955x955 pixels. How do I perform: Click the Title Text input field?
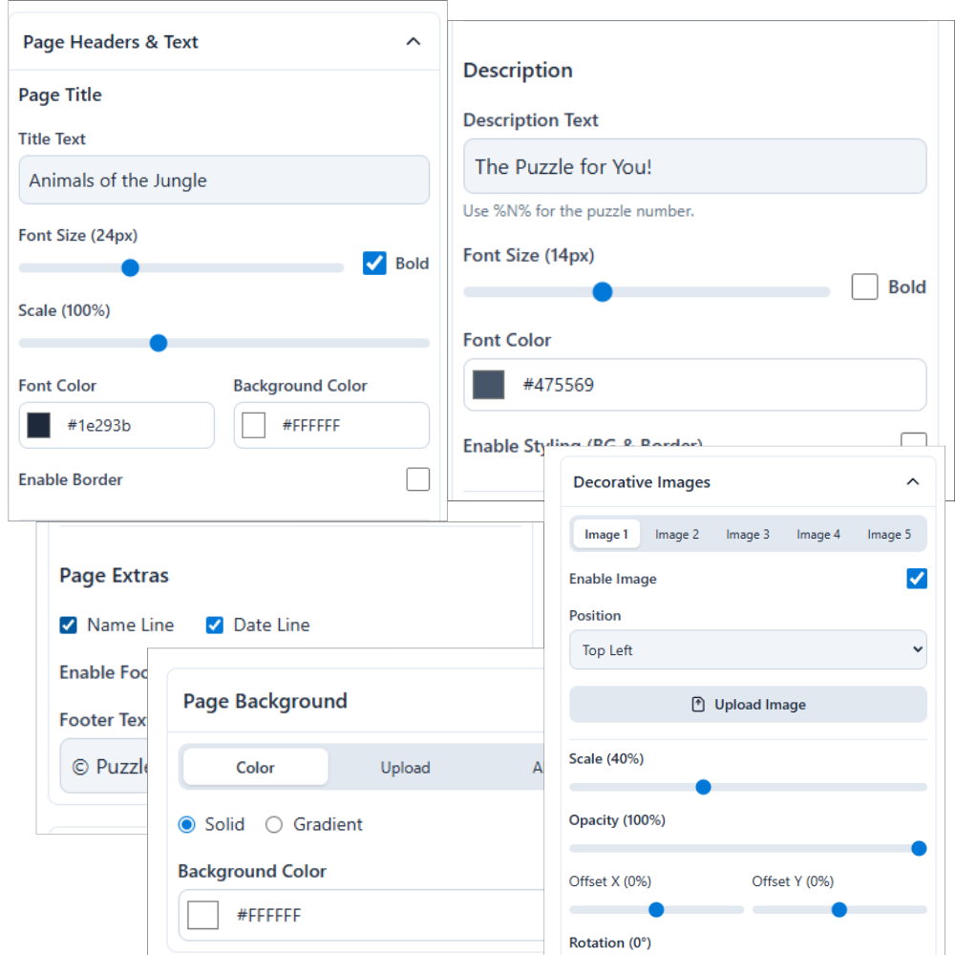223,180
